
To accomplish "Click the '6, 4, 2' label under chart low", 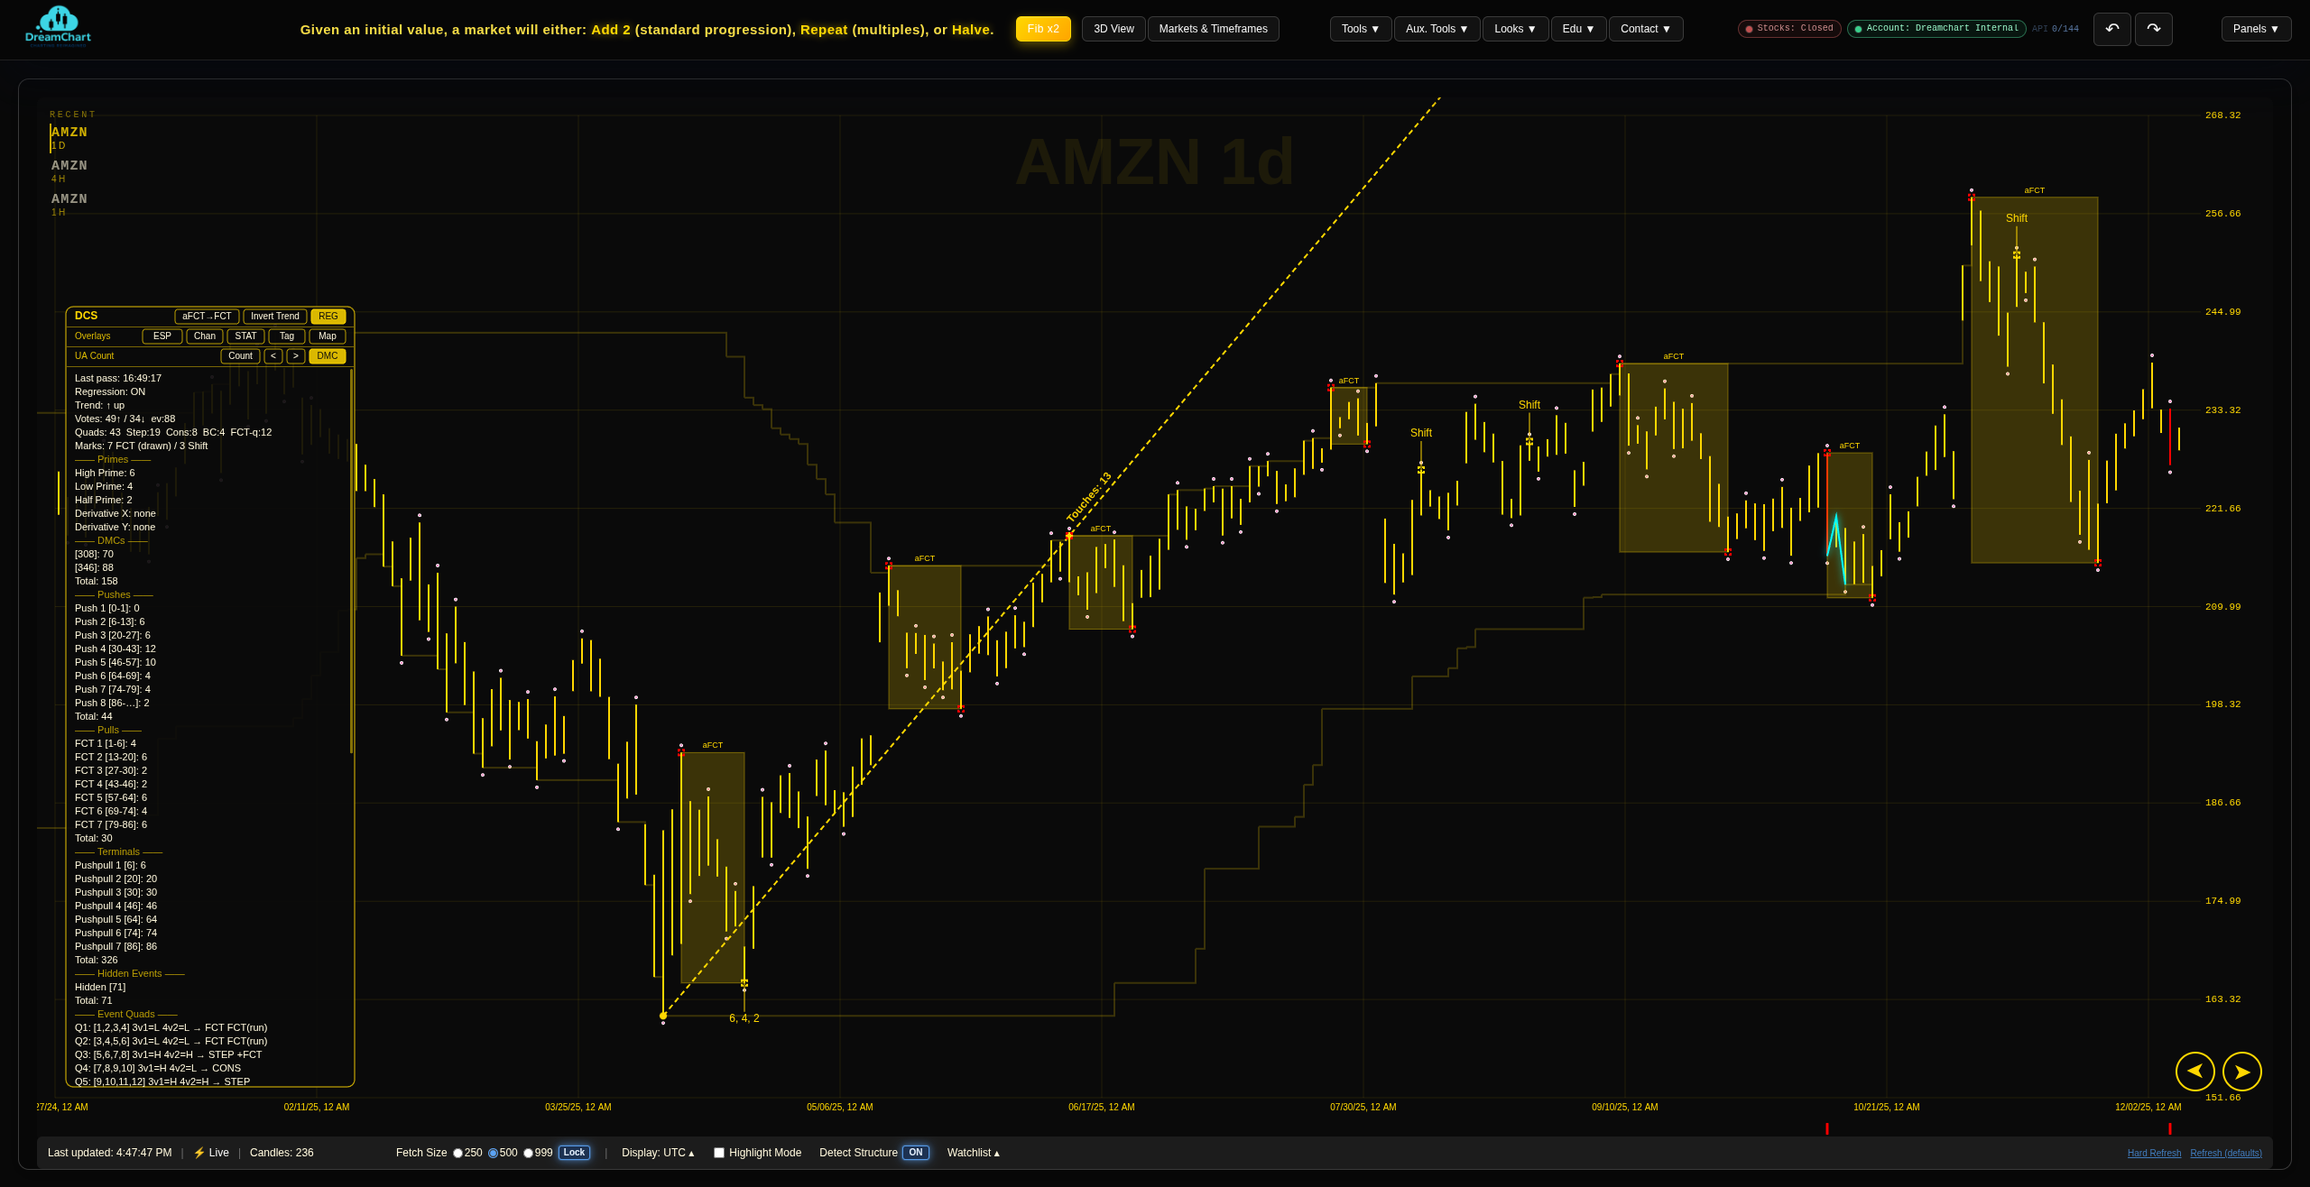I will [744, 1018].
